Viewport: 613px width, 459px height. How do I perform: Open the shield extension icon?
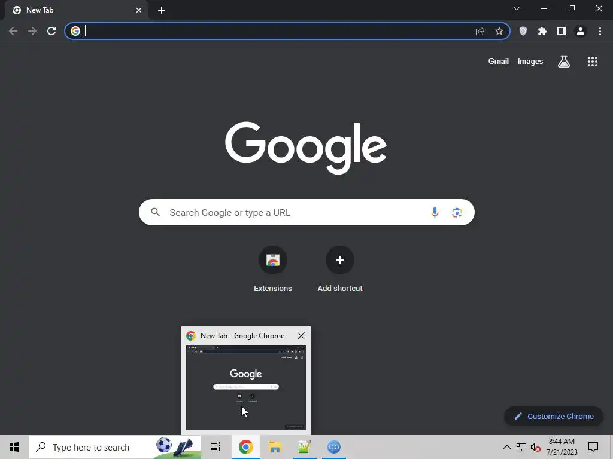[x=523, y=31]
